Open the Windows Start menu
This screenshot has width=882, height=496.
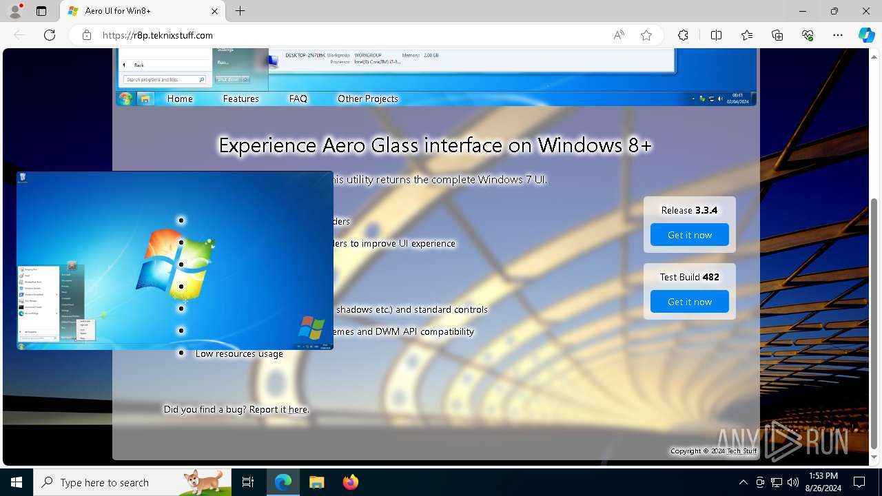17,482
